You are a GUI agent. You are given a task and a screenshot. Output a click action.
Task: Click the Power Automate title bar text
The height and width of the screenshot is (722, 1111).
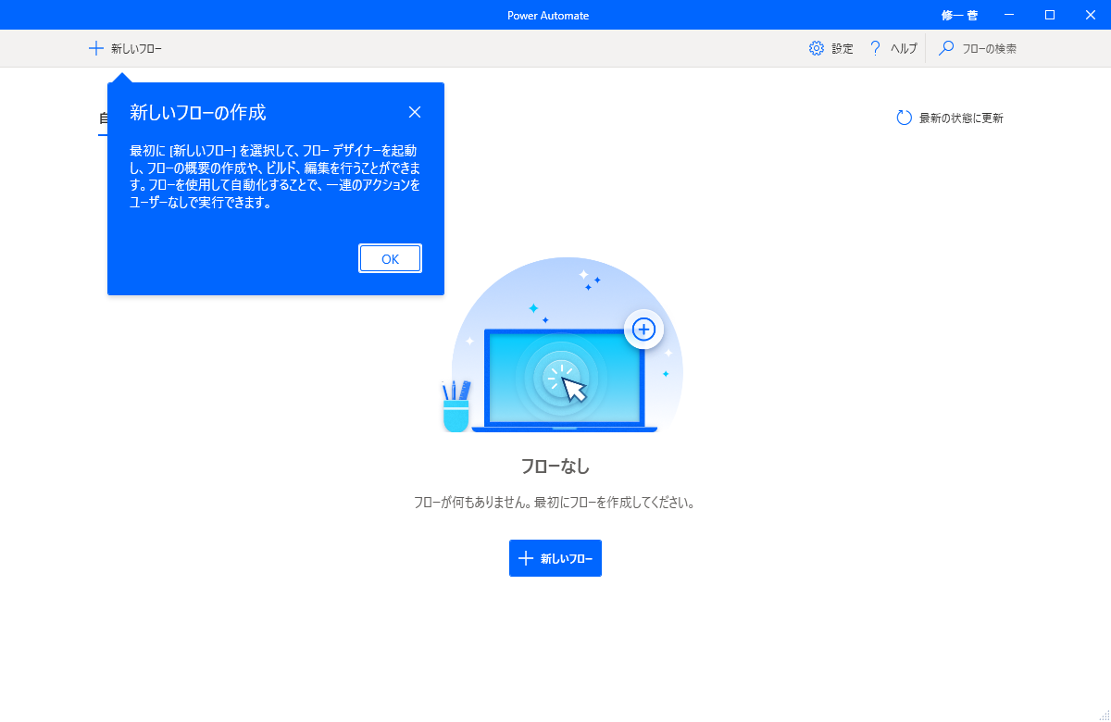[x=548, y=15]
